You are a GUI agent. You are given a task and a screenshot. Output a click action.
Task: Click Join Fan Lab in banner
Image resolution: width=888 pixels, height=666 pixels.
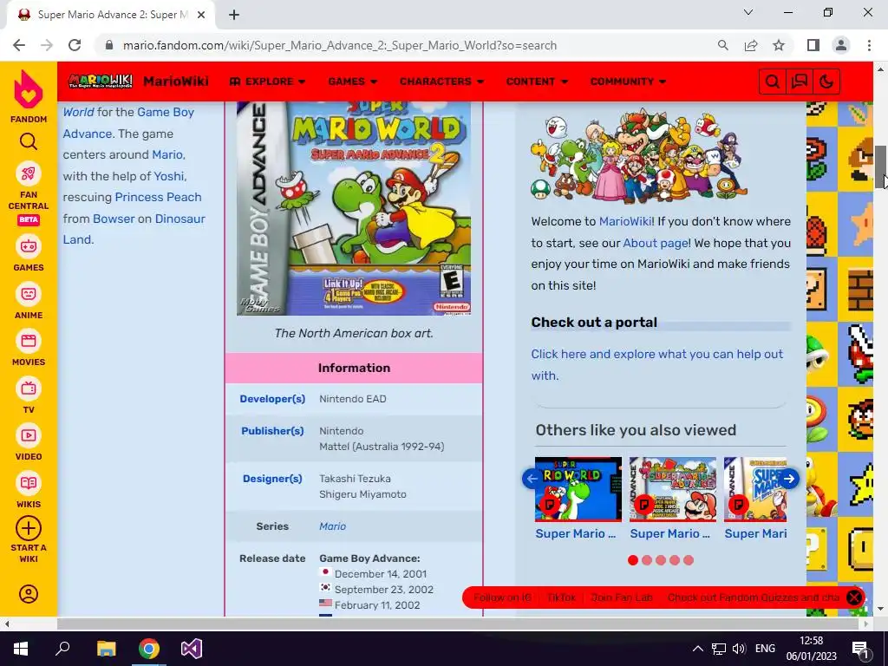[622, 597]
